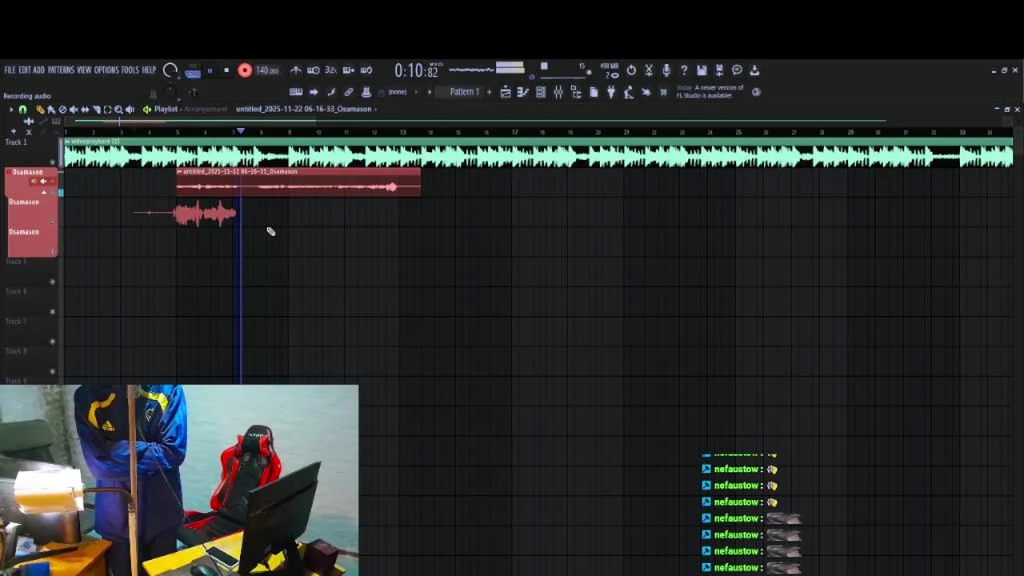Open the plugin picker plug icon

click(x=611, y=92)
